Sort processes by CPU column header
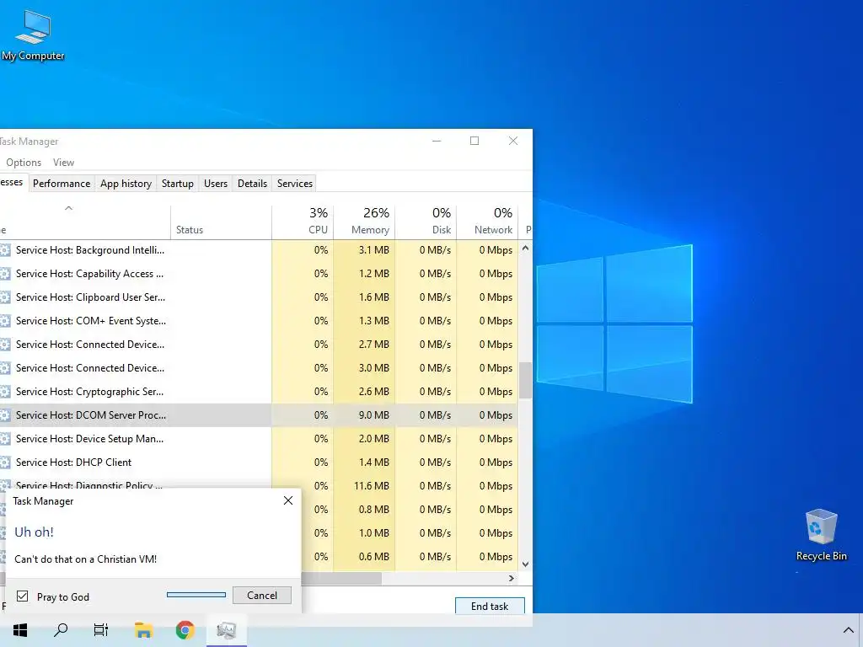The image size is (863, 647). pyautogui.click(x=303, y=222)
